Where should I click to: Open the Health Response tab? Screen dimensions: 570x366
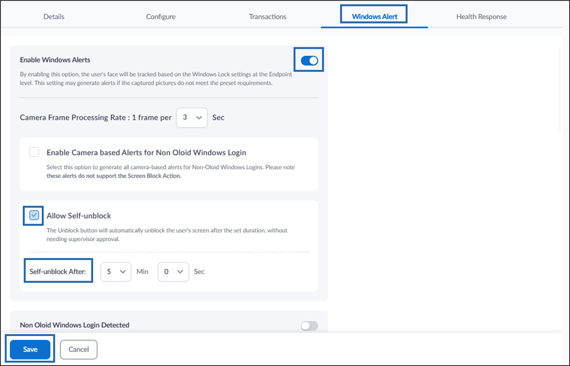click(x=481, y=17)
